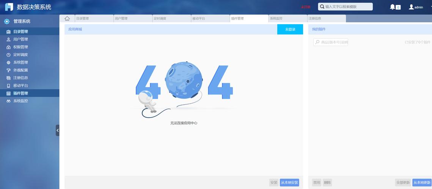This screenshot has height=189, width=432.
Task: Click the magnifier icon in plugin search field
Action: pyautogui.click(x=317, y=42)
